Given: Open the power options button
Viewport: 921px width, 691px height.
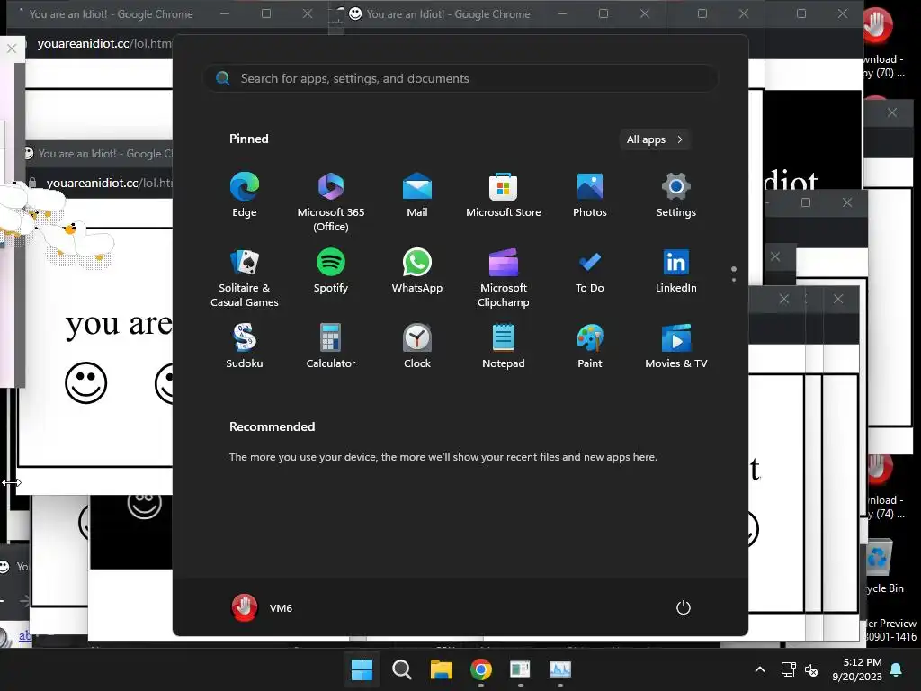Looking at the screenshot, I should pyautogui.click(x=684, y=607).
